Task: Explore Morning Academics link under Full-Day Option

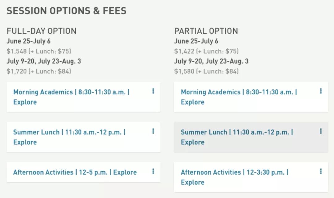Action: click(x=71, y=97)
